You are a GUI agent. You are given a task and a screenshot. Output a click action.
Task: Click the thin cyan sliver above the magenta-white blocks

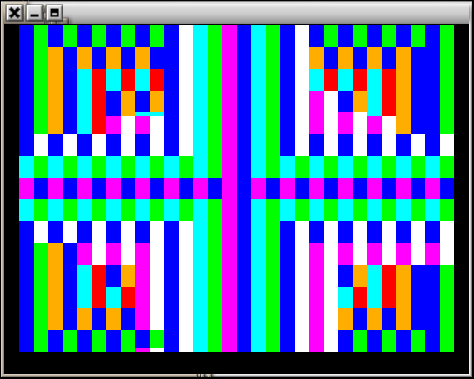click(150, 114)
